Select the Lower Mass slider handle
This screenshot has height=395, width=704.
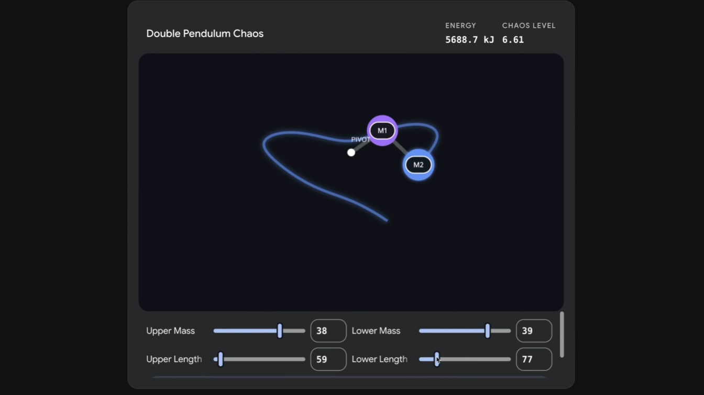[x=487, y=331]
